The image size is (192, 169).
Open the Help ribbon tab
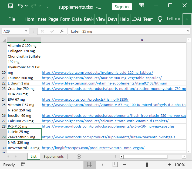(x=124, y=19)
